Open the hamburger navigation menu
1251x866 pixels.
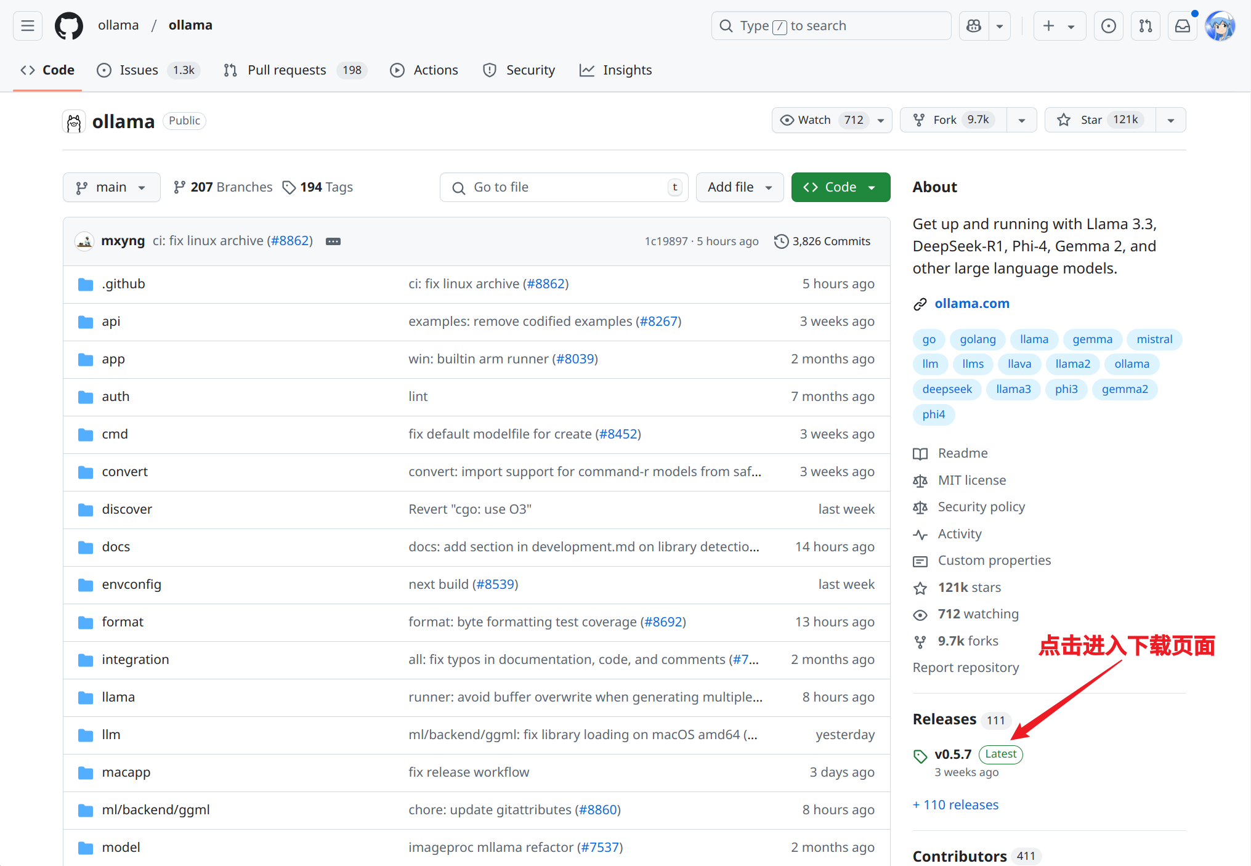tap(28, 26)
